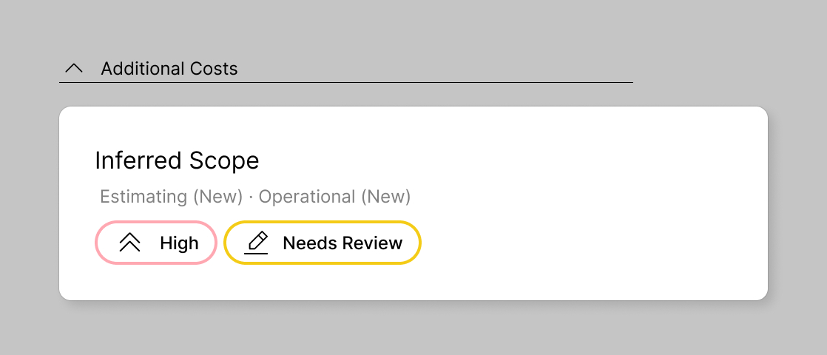Click the pink border of High badge
Image resolution: width=827 pixels, height=355 pixels.
(96, 243)
